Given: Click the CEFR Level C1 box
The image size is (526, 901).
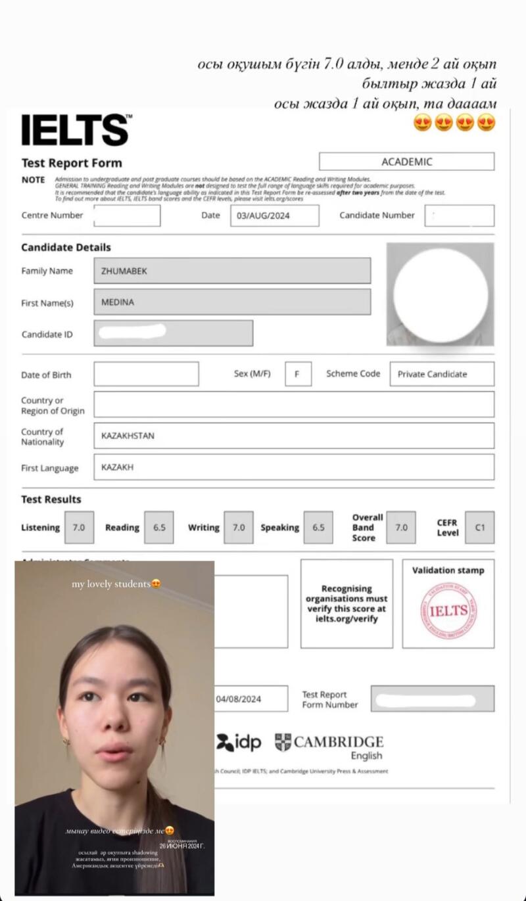Looking at the screenshot, I should click(480, 527).
